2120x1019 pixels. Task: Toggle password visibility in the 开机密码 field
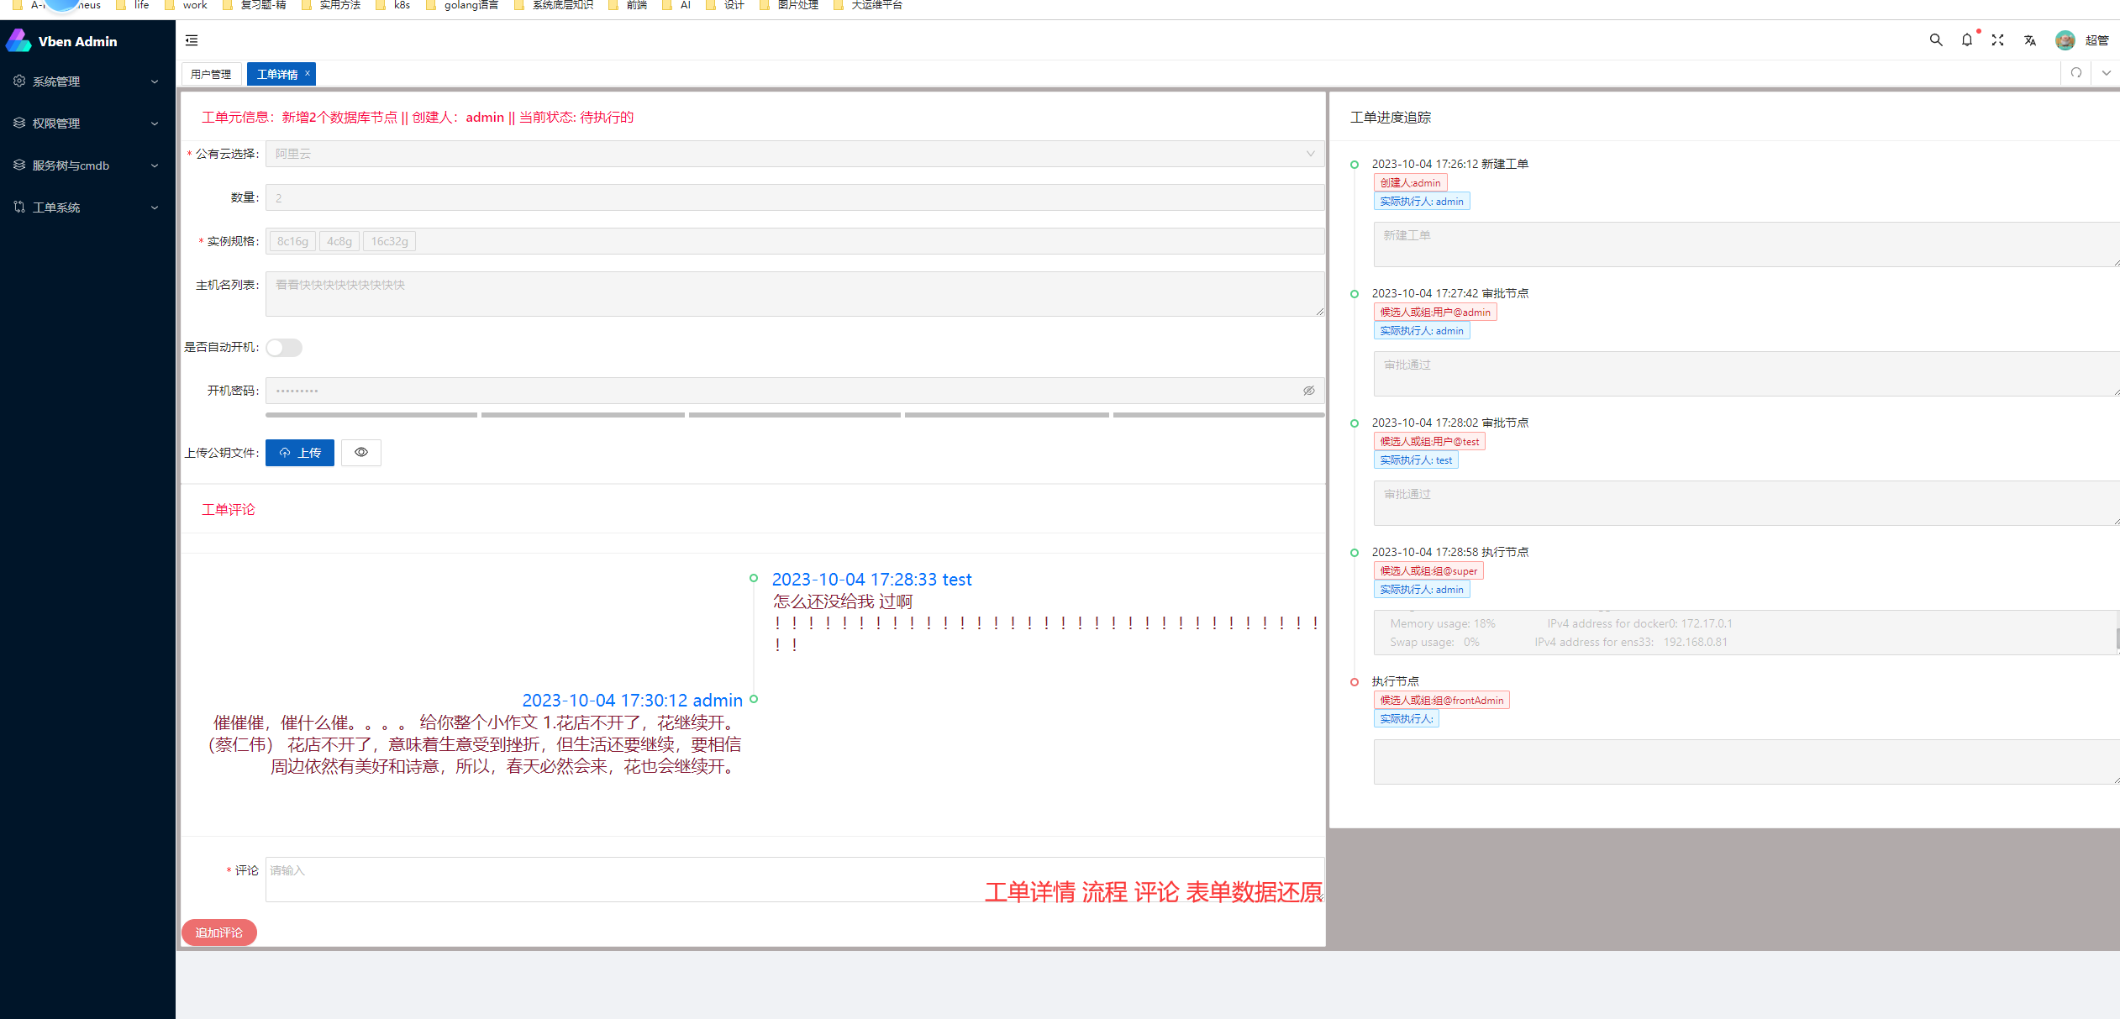point(1308,391)
